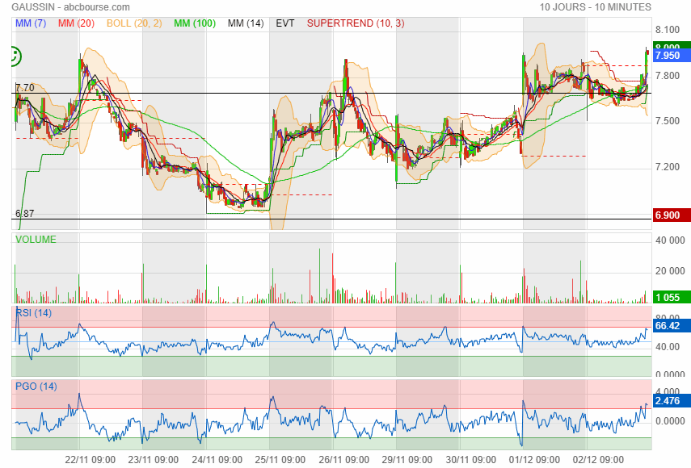Click the 24/11 09:00 date label
The height and width of the screenshot is (468, 691).
click(x=217, y=460)
